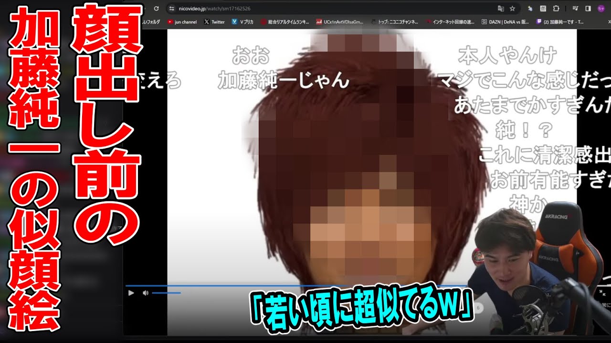Toggle fullscreen in video player

tap(603, 293)
